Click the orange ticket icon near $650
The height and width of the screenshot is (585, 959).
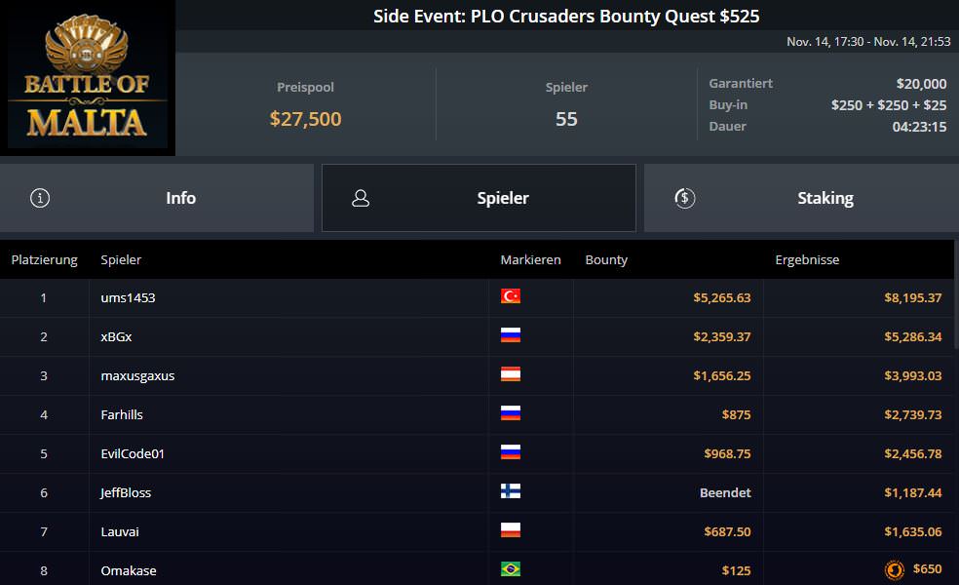pos(894,570)
